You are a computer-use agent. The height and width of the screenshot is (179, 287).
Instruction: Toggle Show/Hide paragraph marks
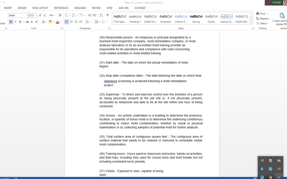point(108,15)
